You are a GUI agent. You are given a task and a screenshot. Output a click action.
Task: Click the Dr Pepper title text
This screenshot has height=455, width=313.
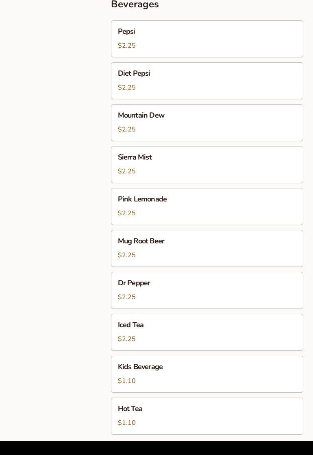134,283
